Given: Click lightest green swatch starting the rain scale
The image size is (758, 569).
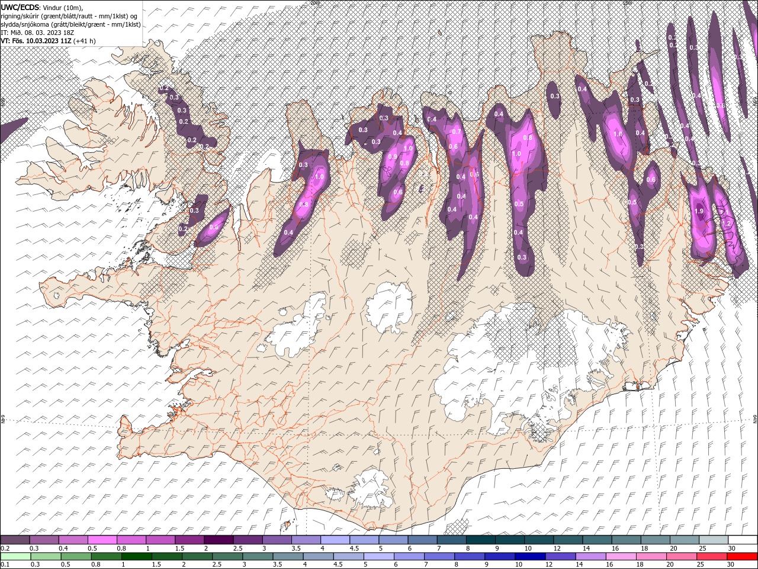Looking at the screenshot, I should point(15,557).
